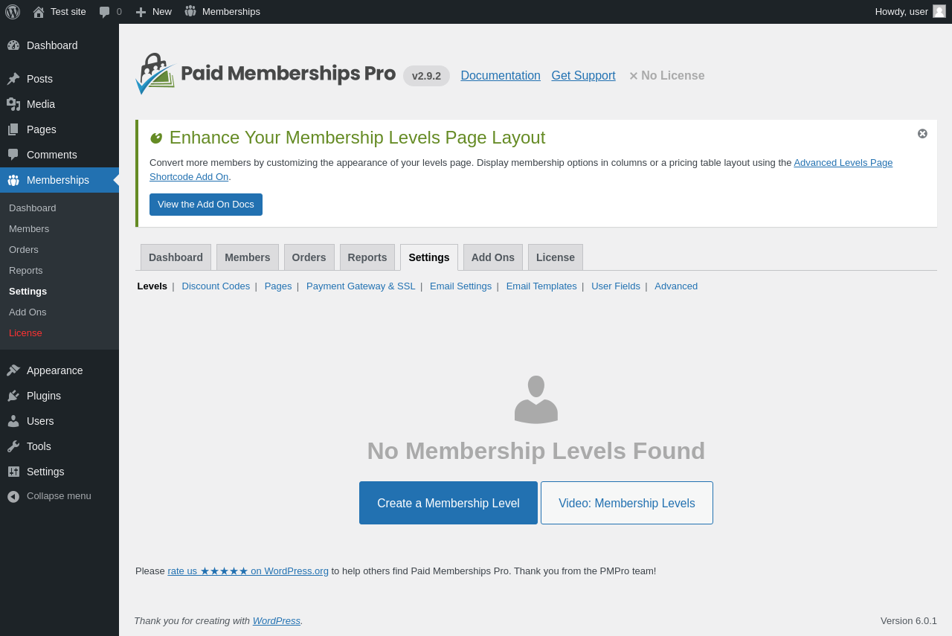The width and height of the screenshot is (952, 636).
Task: Click the plus icon for New content
Action: click(x=141, y=12)
